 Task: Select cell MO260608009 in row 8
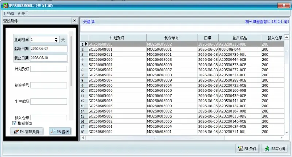pos(172,80)
